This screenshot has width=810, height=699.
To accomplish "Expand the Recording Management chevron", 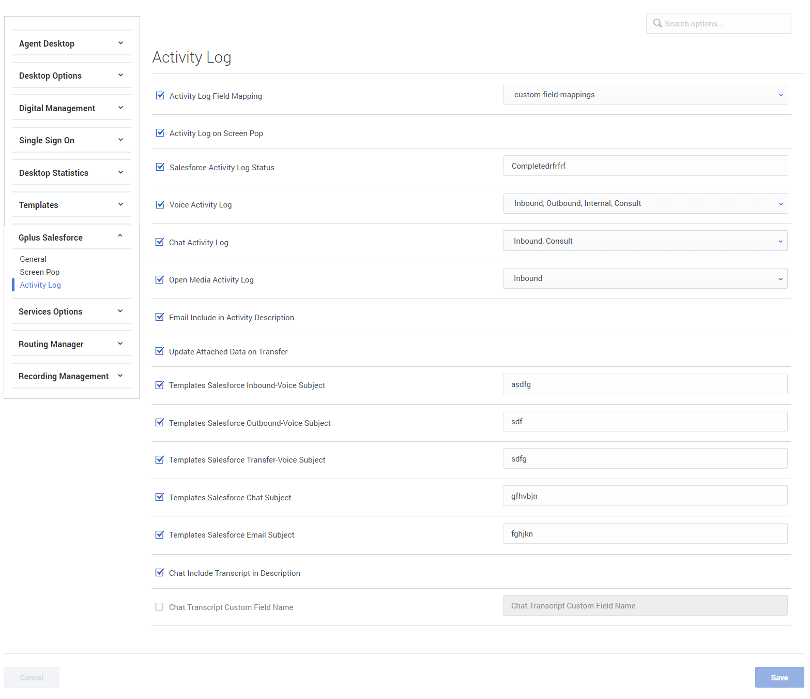I will pyautogui.click(x=120, y=376).
